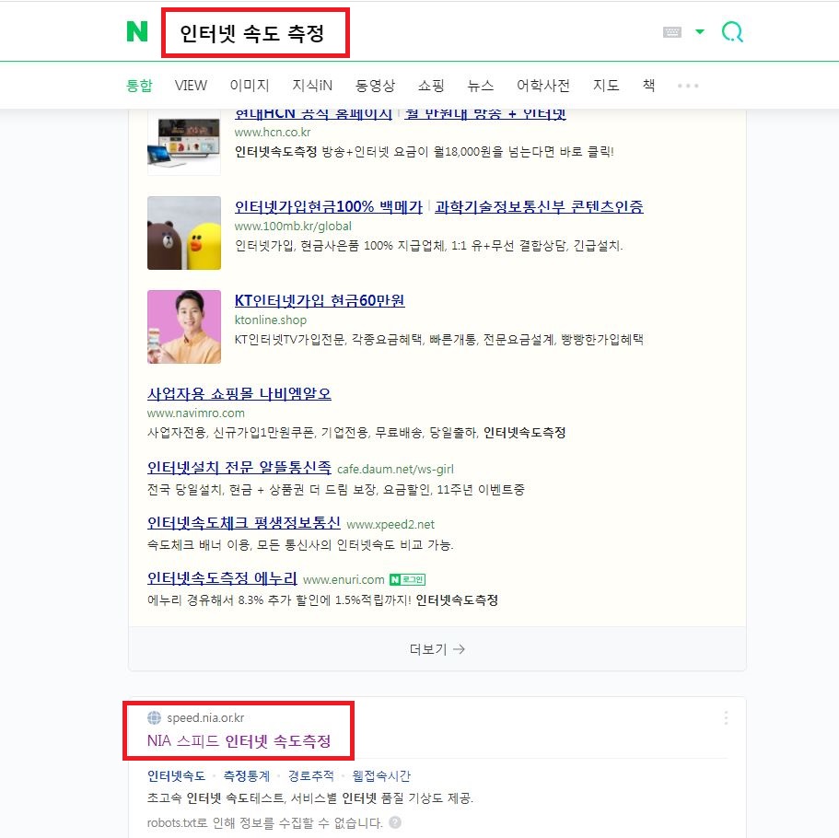The height and width of the screenshot is (838, 839).
Task: Click the www.hcn.co.kr URL
Action: click(x=273, y=133)
